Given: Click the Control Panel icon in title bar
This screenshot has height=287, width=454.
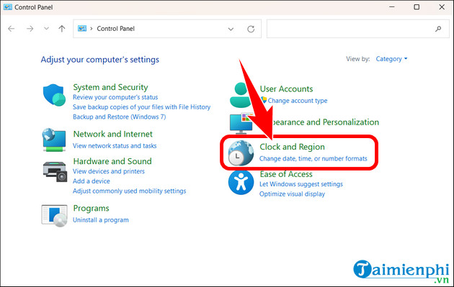Looking at the screenshot, I should [8, 7].
